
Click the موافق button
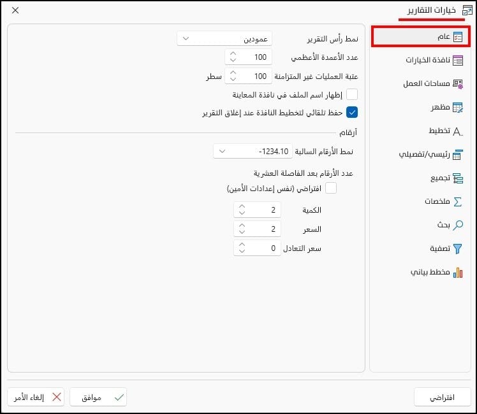pyautogui.click(x=98, y=397)
